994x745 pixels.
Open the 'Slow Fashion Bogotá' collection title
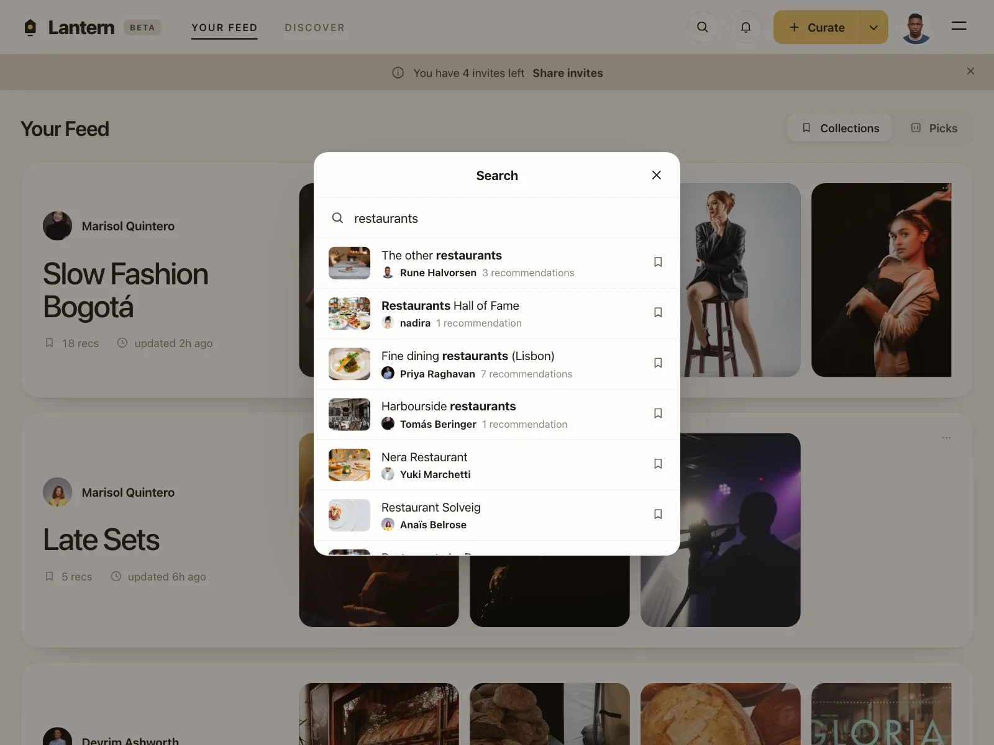coord(125,291)
